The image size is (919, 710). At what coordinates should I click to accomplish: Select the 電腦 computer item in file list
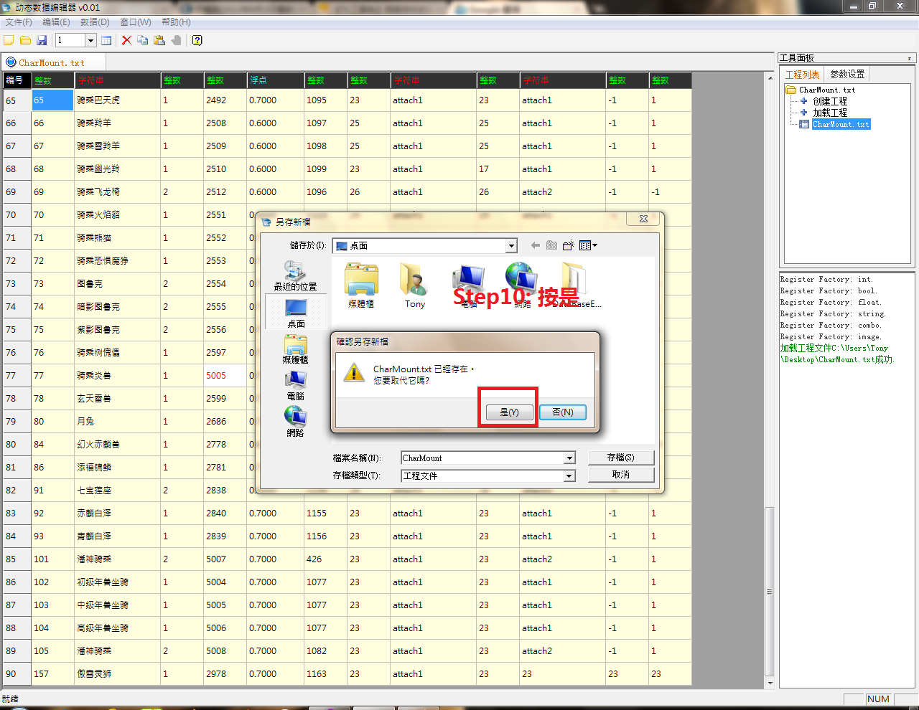tap(468, 285)
